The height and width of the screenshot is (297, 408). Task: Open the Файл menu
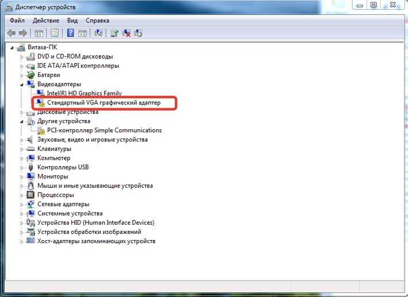click(17, 21)
